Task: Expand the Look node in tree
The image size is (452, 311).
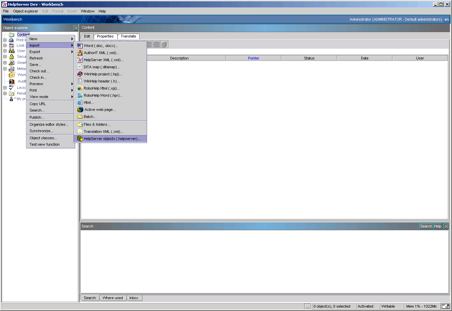Action: click(5, 45)
